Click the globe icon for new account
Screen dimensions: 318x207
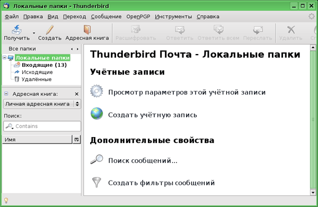coord(97,113)
